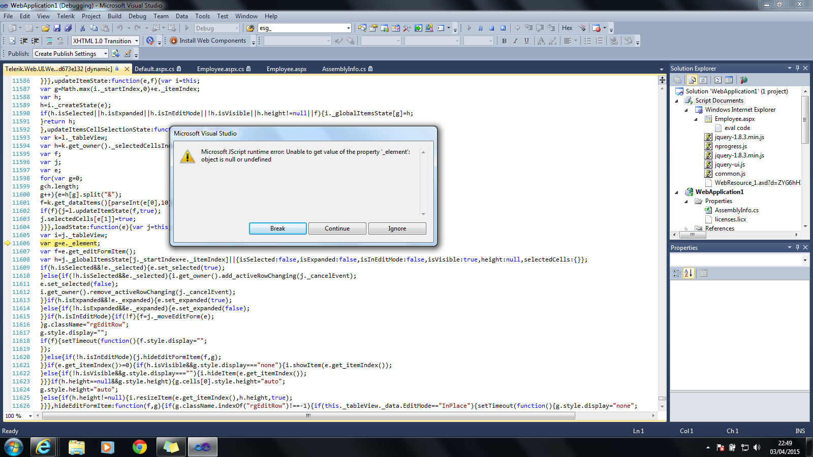Screen dimensions: 813x457
Task: Click the Step Into debug icon
Action: coord(529,28)
